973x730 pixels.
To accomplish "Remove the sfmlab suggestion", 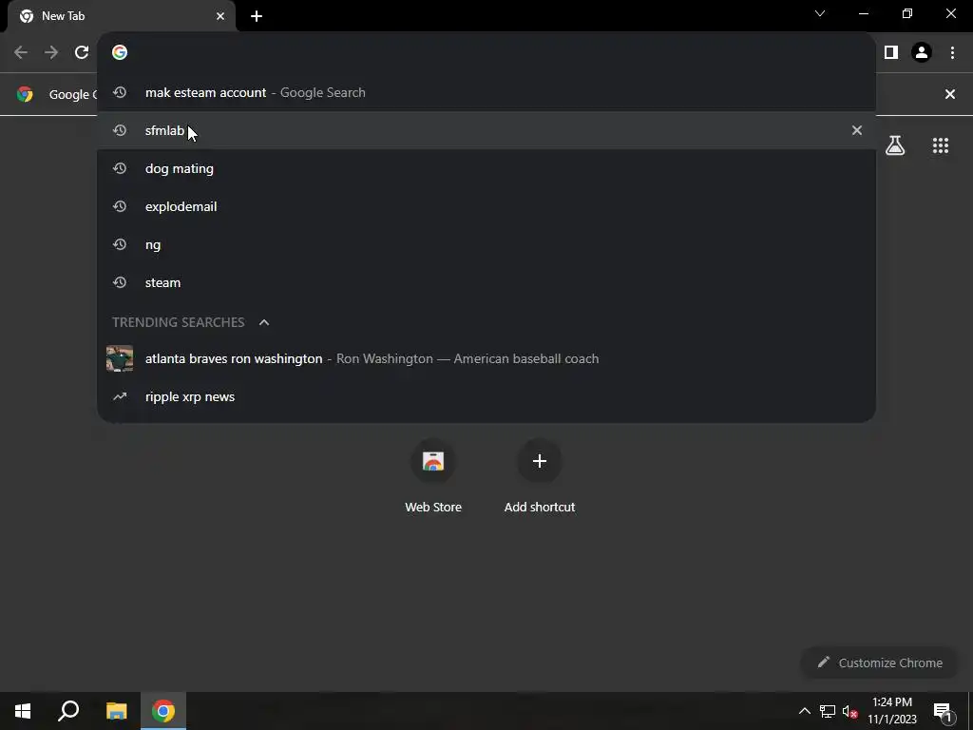I will pos(857,130).
